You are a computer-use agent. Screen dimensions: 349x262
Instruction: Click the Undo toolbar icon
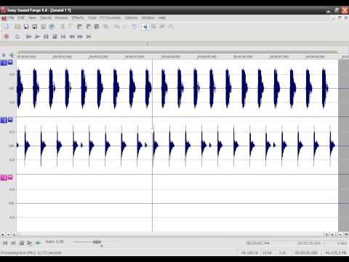[x=134, y=26]
